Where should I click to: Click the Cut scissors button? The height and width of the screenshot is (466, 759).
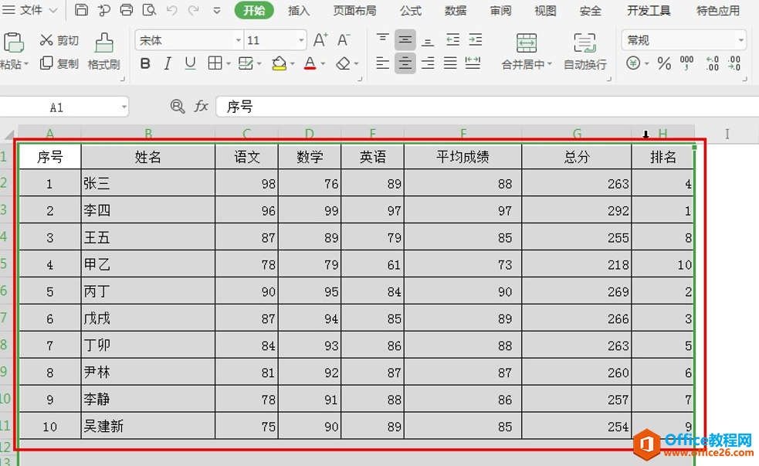[x=59, y=40]
